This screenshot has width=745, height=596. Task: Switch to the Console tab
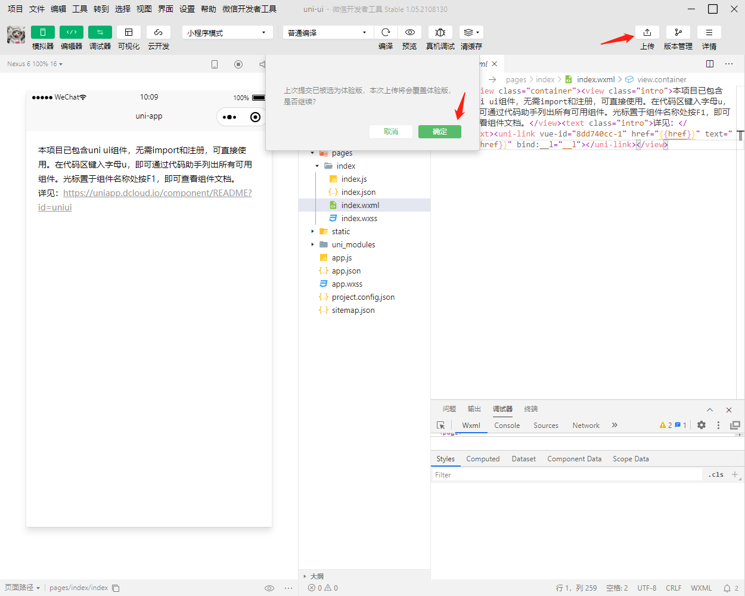pos(507,426)
